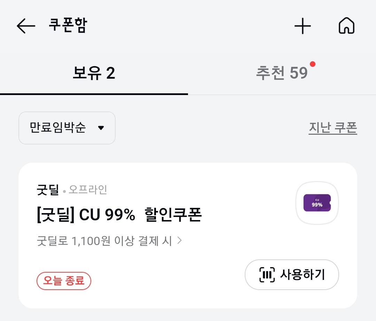Click the dropdown arrow next to 만료임박순
Viewport: 376px width, 321px height.
pyautogui.click(x=101, y=128)
